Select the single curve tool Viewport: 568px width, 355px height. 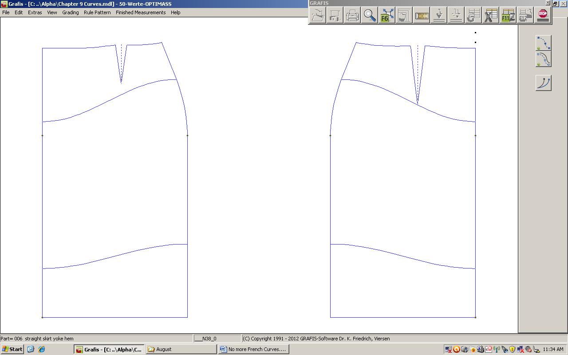click(x=544, y=83)
